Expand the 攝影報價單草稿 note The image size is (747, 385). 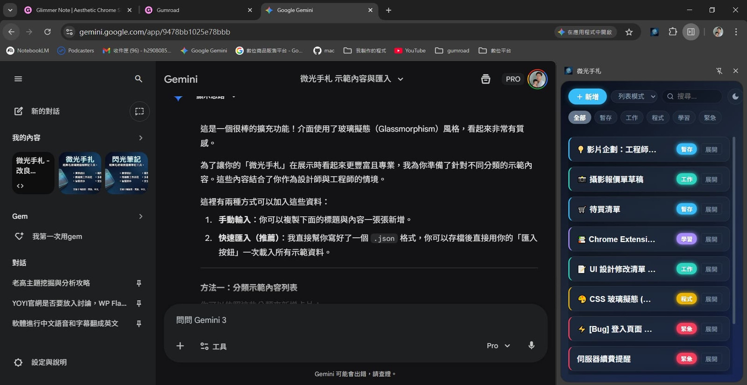711,179
